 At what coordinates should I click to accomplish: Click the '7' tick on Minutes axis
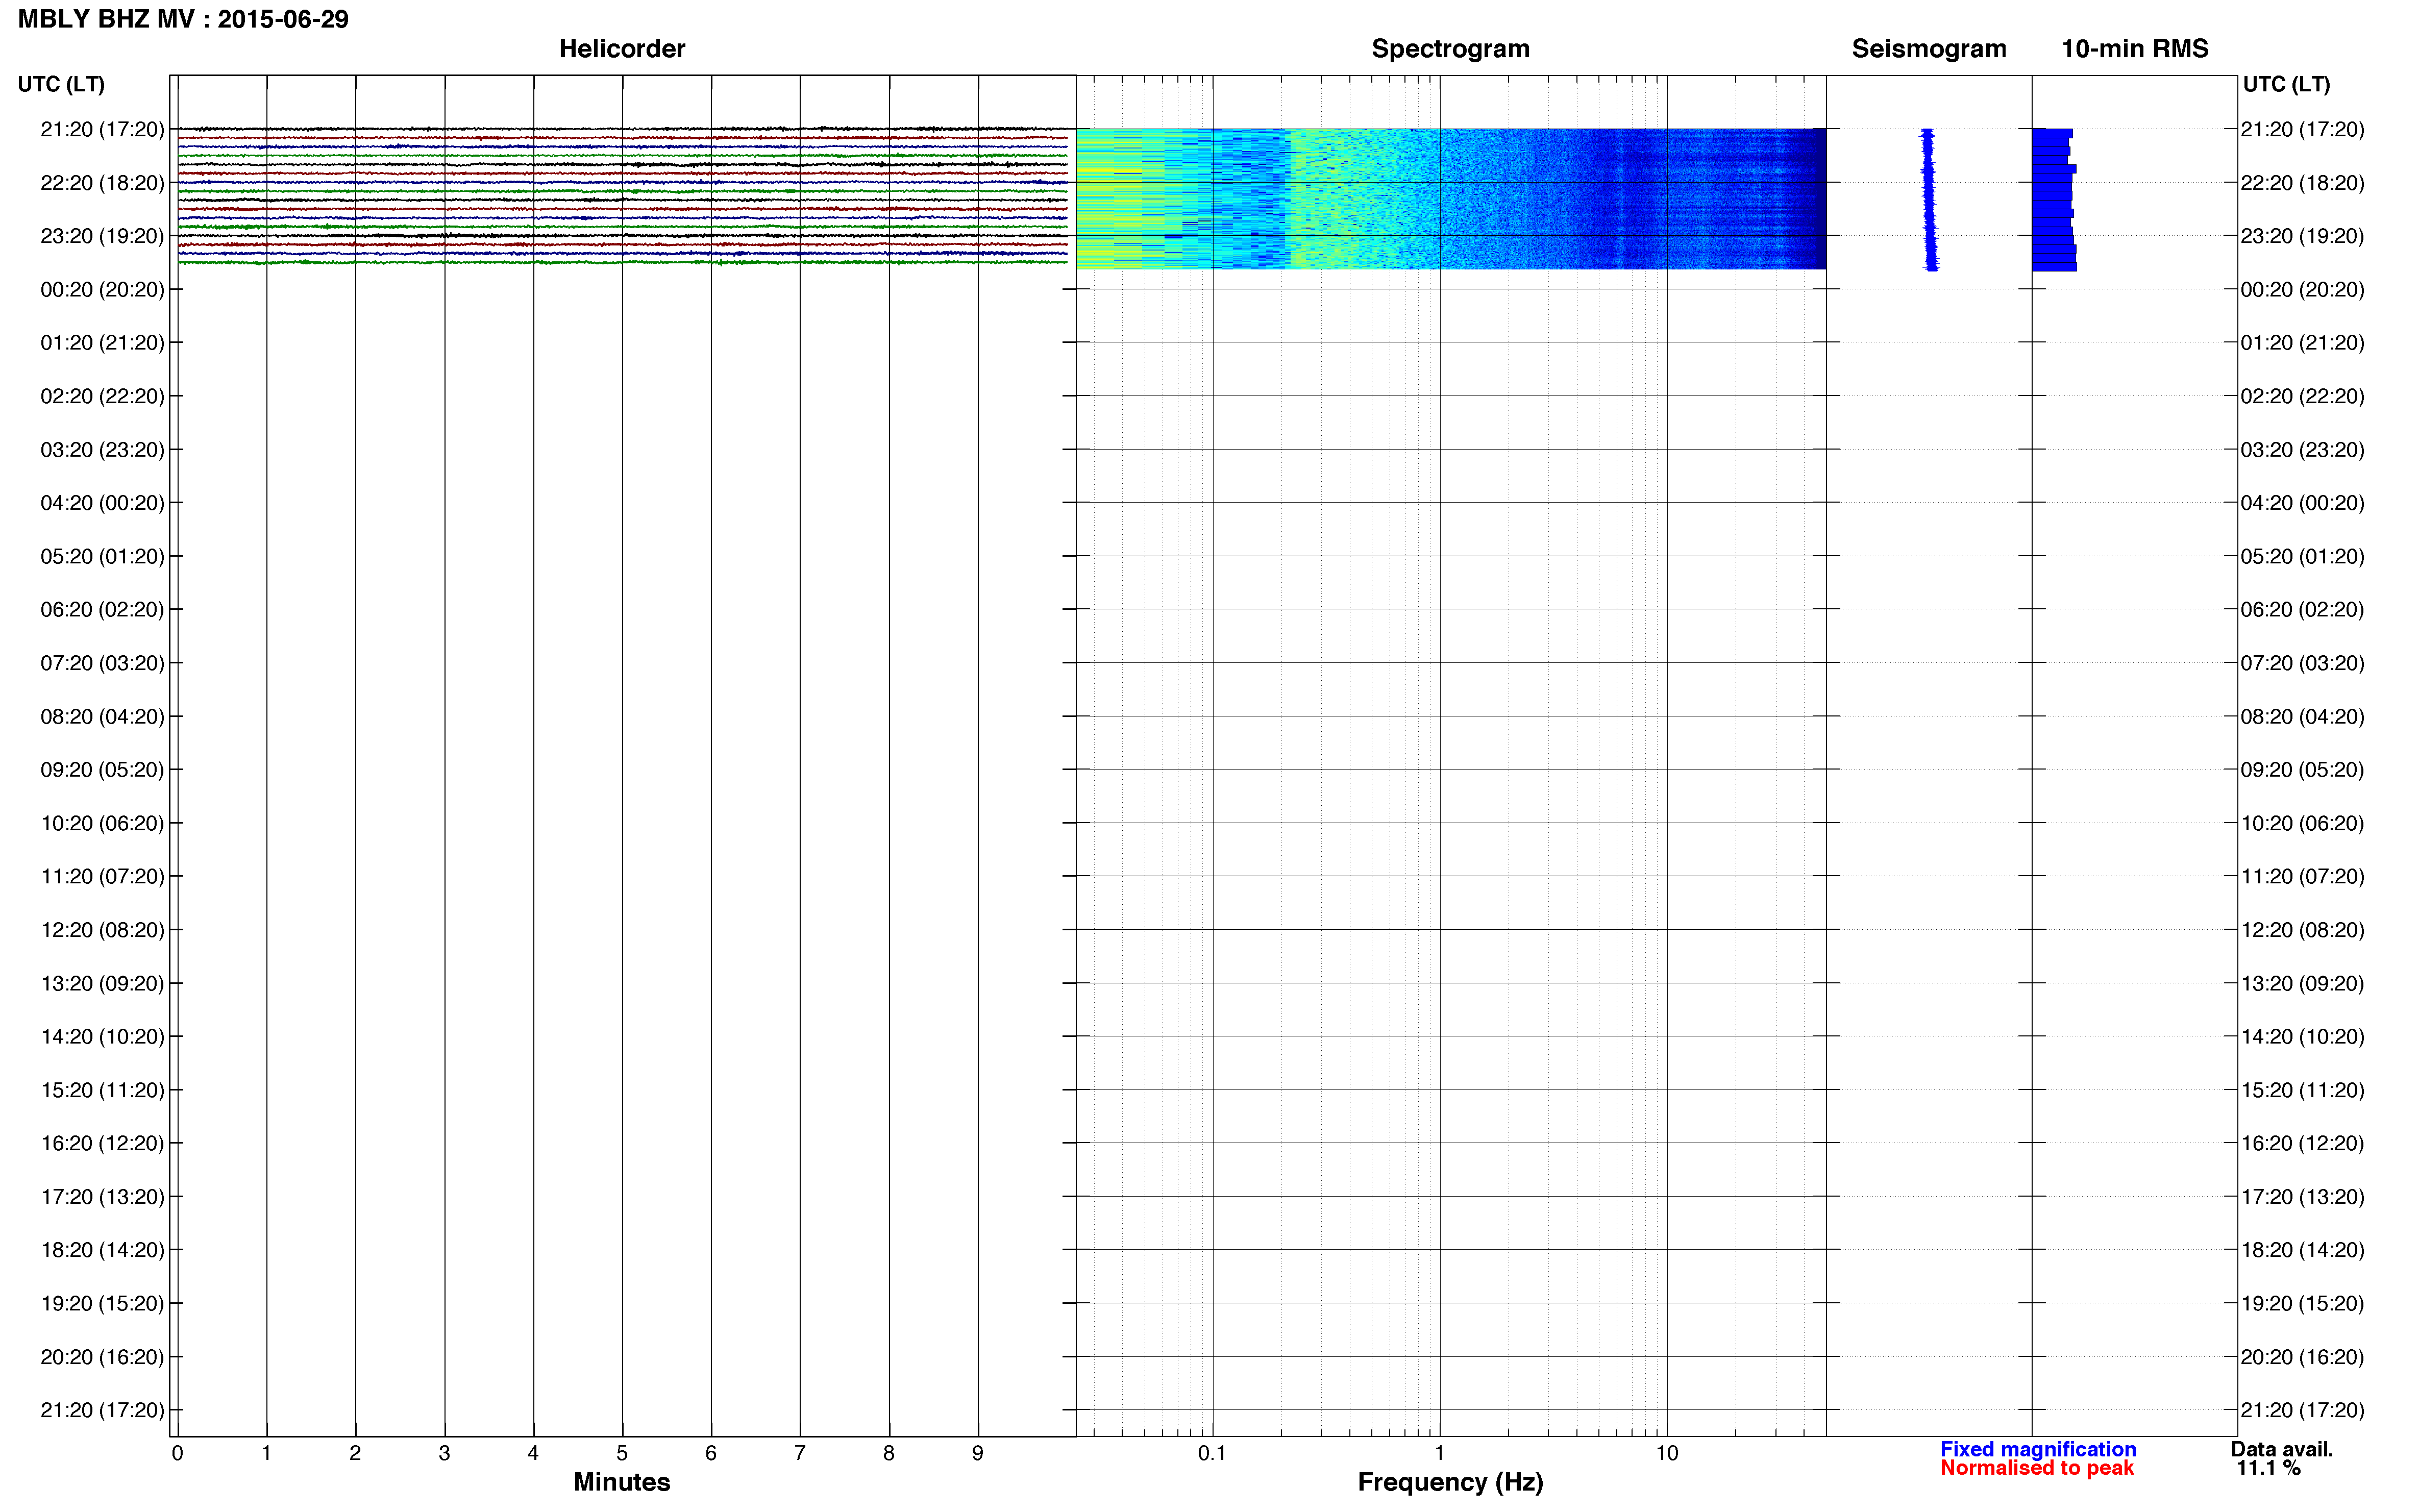pos(800,1453)
